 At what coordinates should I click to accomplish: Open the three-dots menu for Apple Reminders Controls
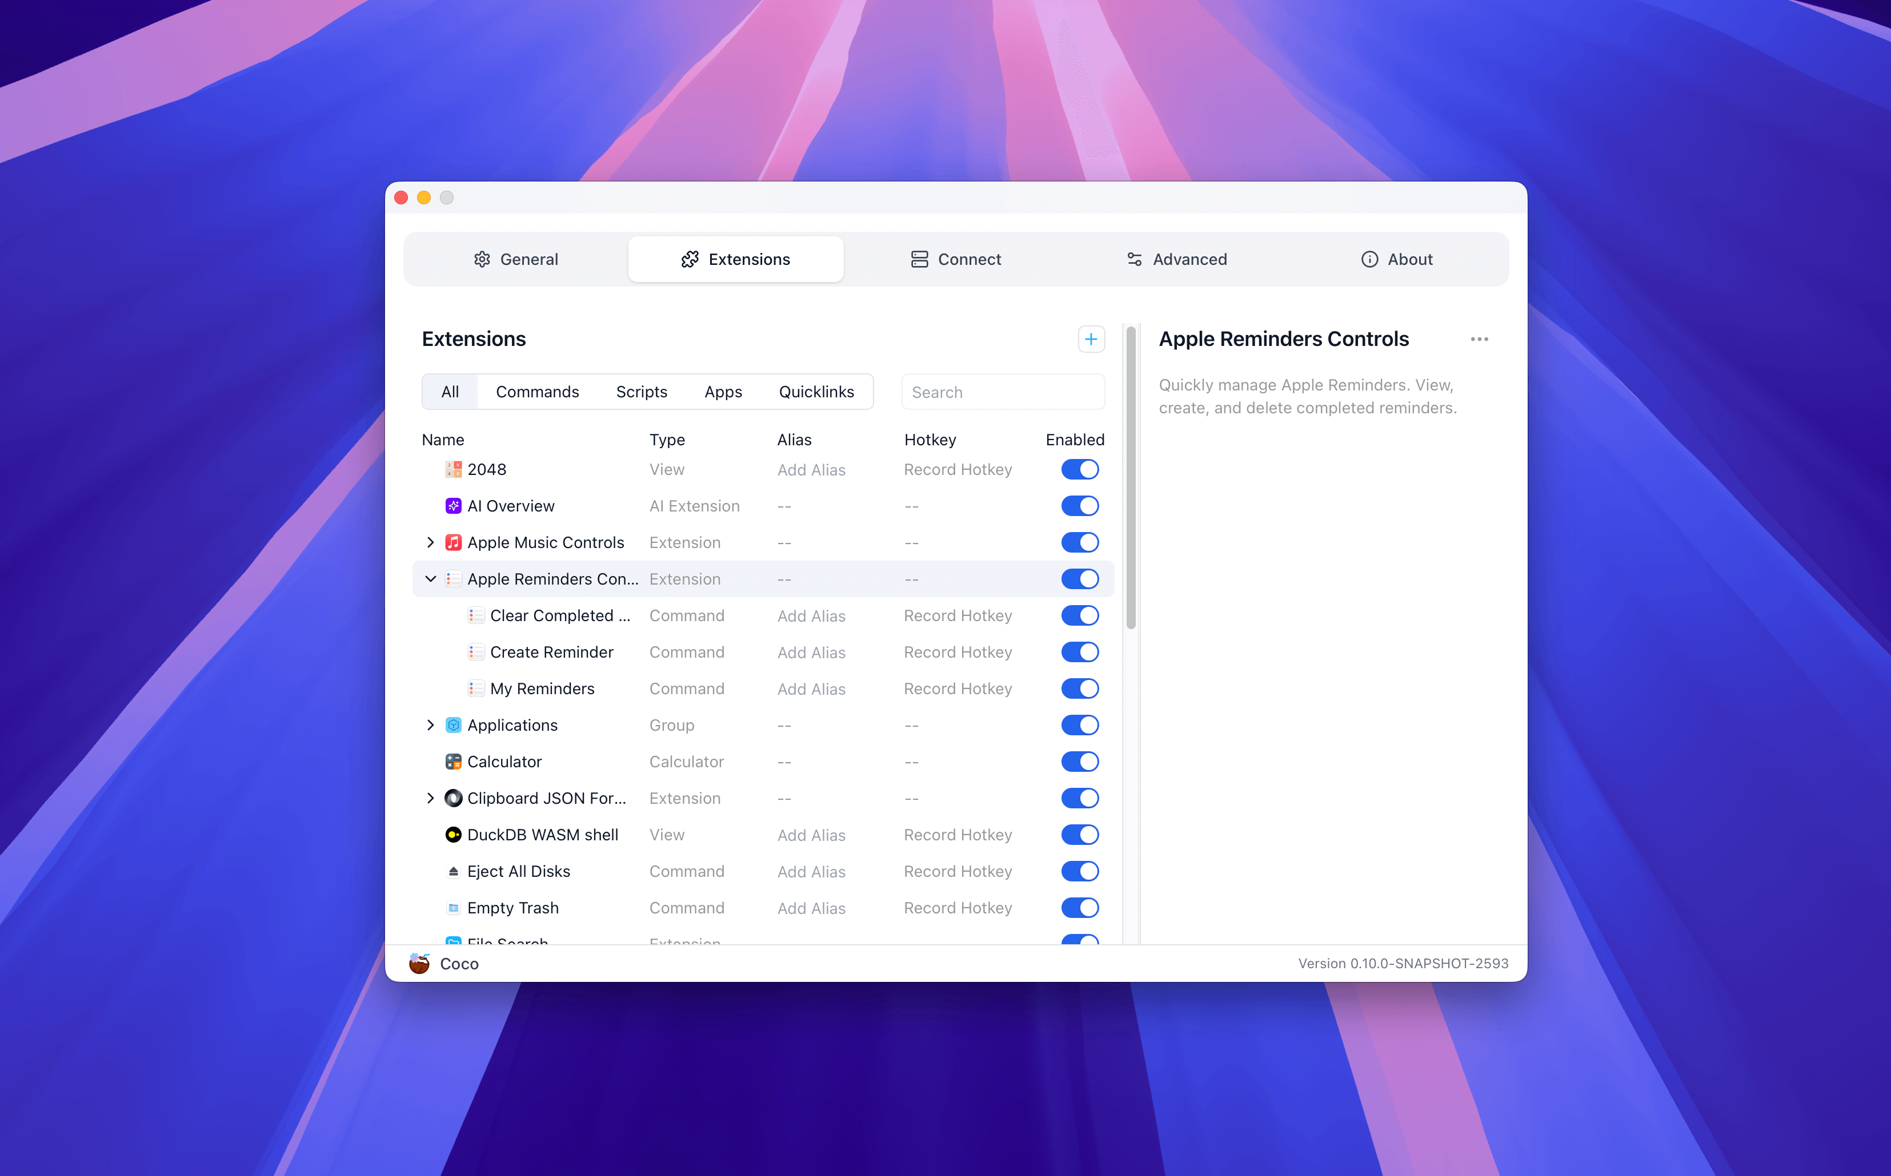coord(1479,339)
